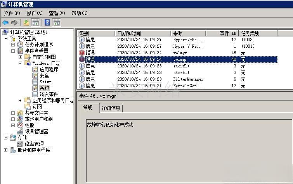Open the Help toolbar icon
The width and height of the screenshot is (293, 184).
click(x=47, y=23)
